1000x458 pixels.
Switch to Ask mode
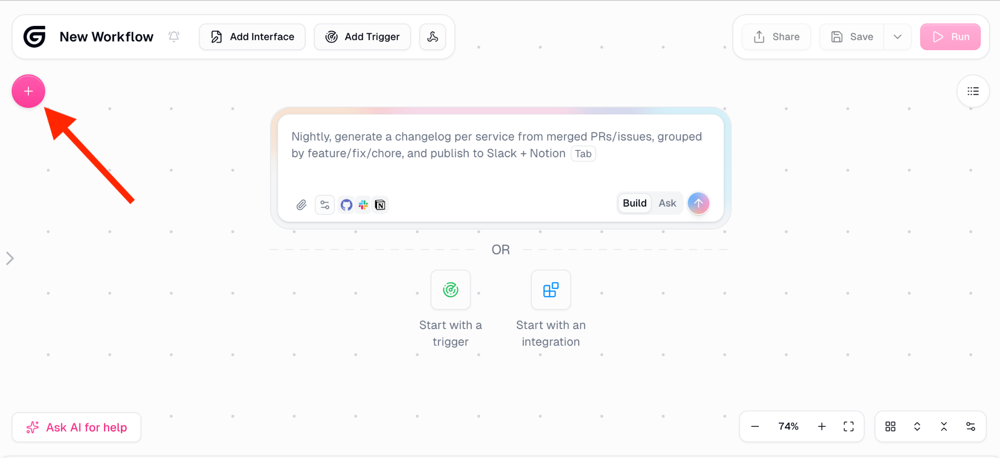pyautogui.click(x=667, y=203)
